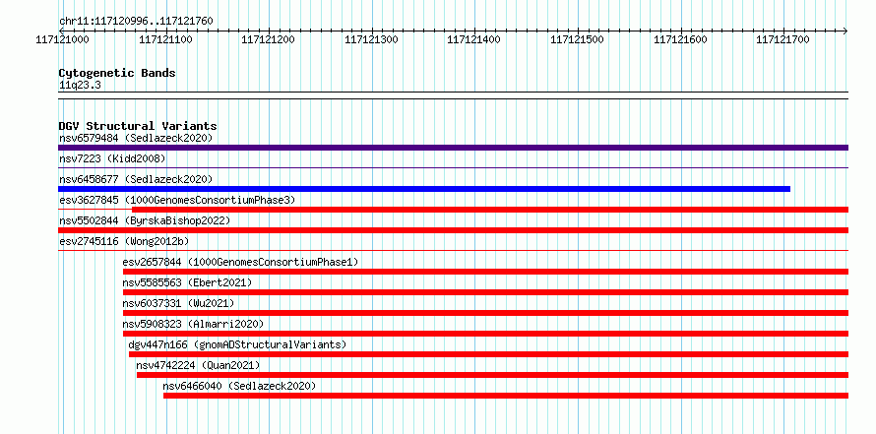Click the thin purple nsv7223 variant line
This screenshot has height=434, width=876.
pos(453,167)
